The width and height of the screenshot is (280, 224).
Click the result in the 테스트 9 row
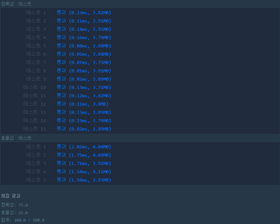[x=84, y=79]
